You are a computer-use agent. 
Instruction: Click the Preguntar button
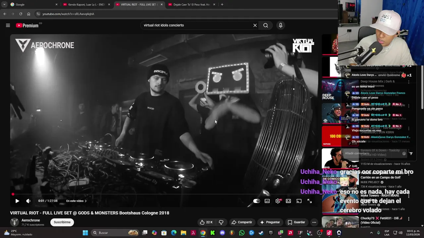(270, 222)
